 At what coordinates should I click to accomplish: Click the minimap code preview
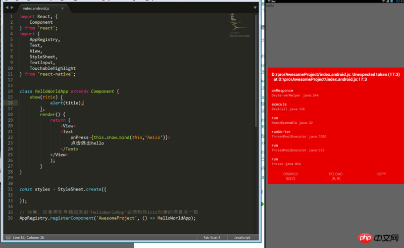coord(236,23)
